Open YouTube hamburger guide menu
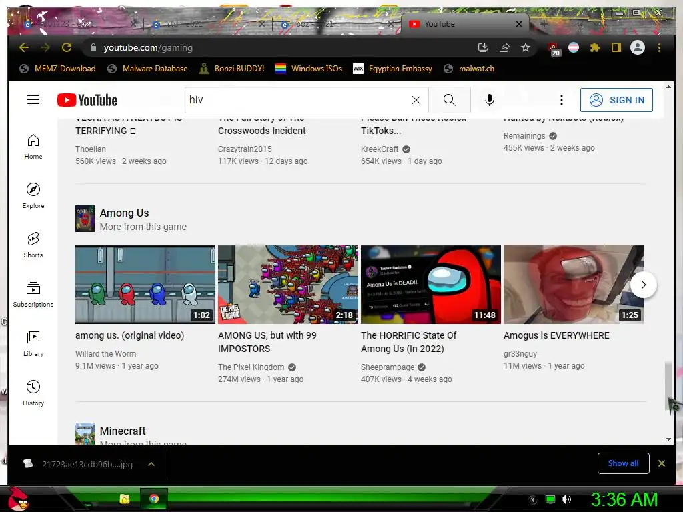Image resolution: width=683 pixels, height=512 pixels. coord(33,100)
